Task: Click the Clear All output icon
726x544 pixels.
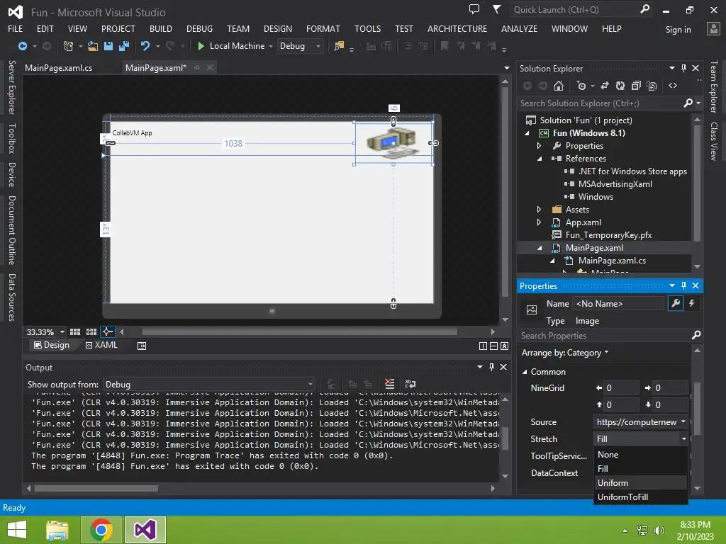Action: point(389,384)
